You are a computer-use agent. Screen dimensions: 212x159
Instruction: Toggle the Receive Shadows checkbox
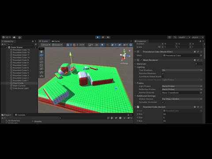pos(163,73)
